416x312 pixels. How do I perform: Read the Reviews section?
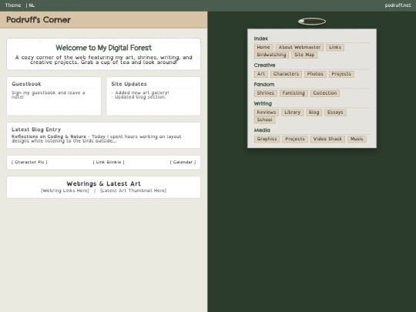tap(267, 112)
